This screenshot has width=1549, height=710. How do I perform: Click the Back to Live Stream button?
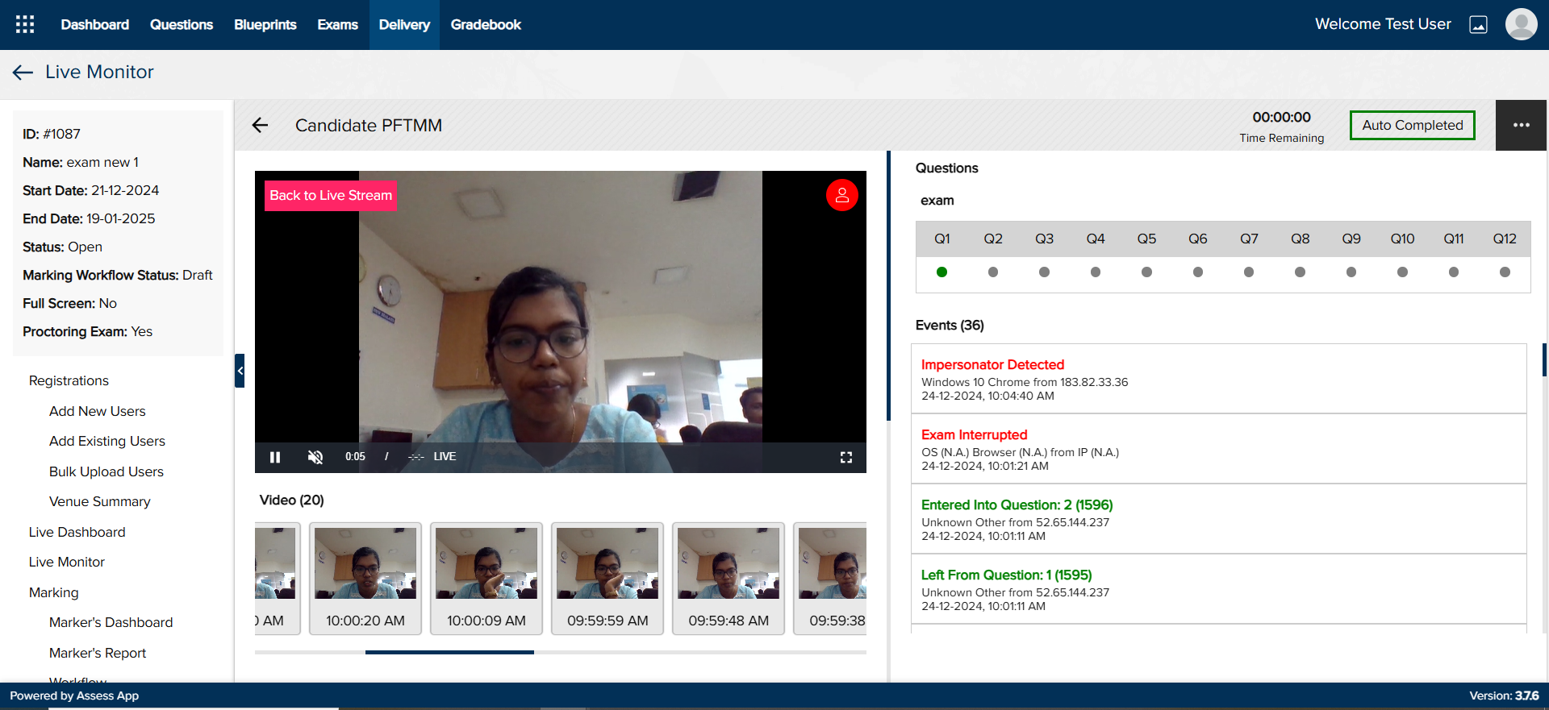coord(331,196)
